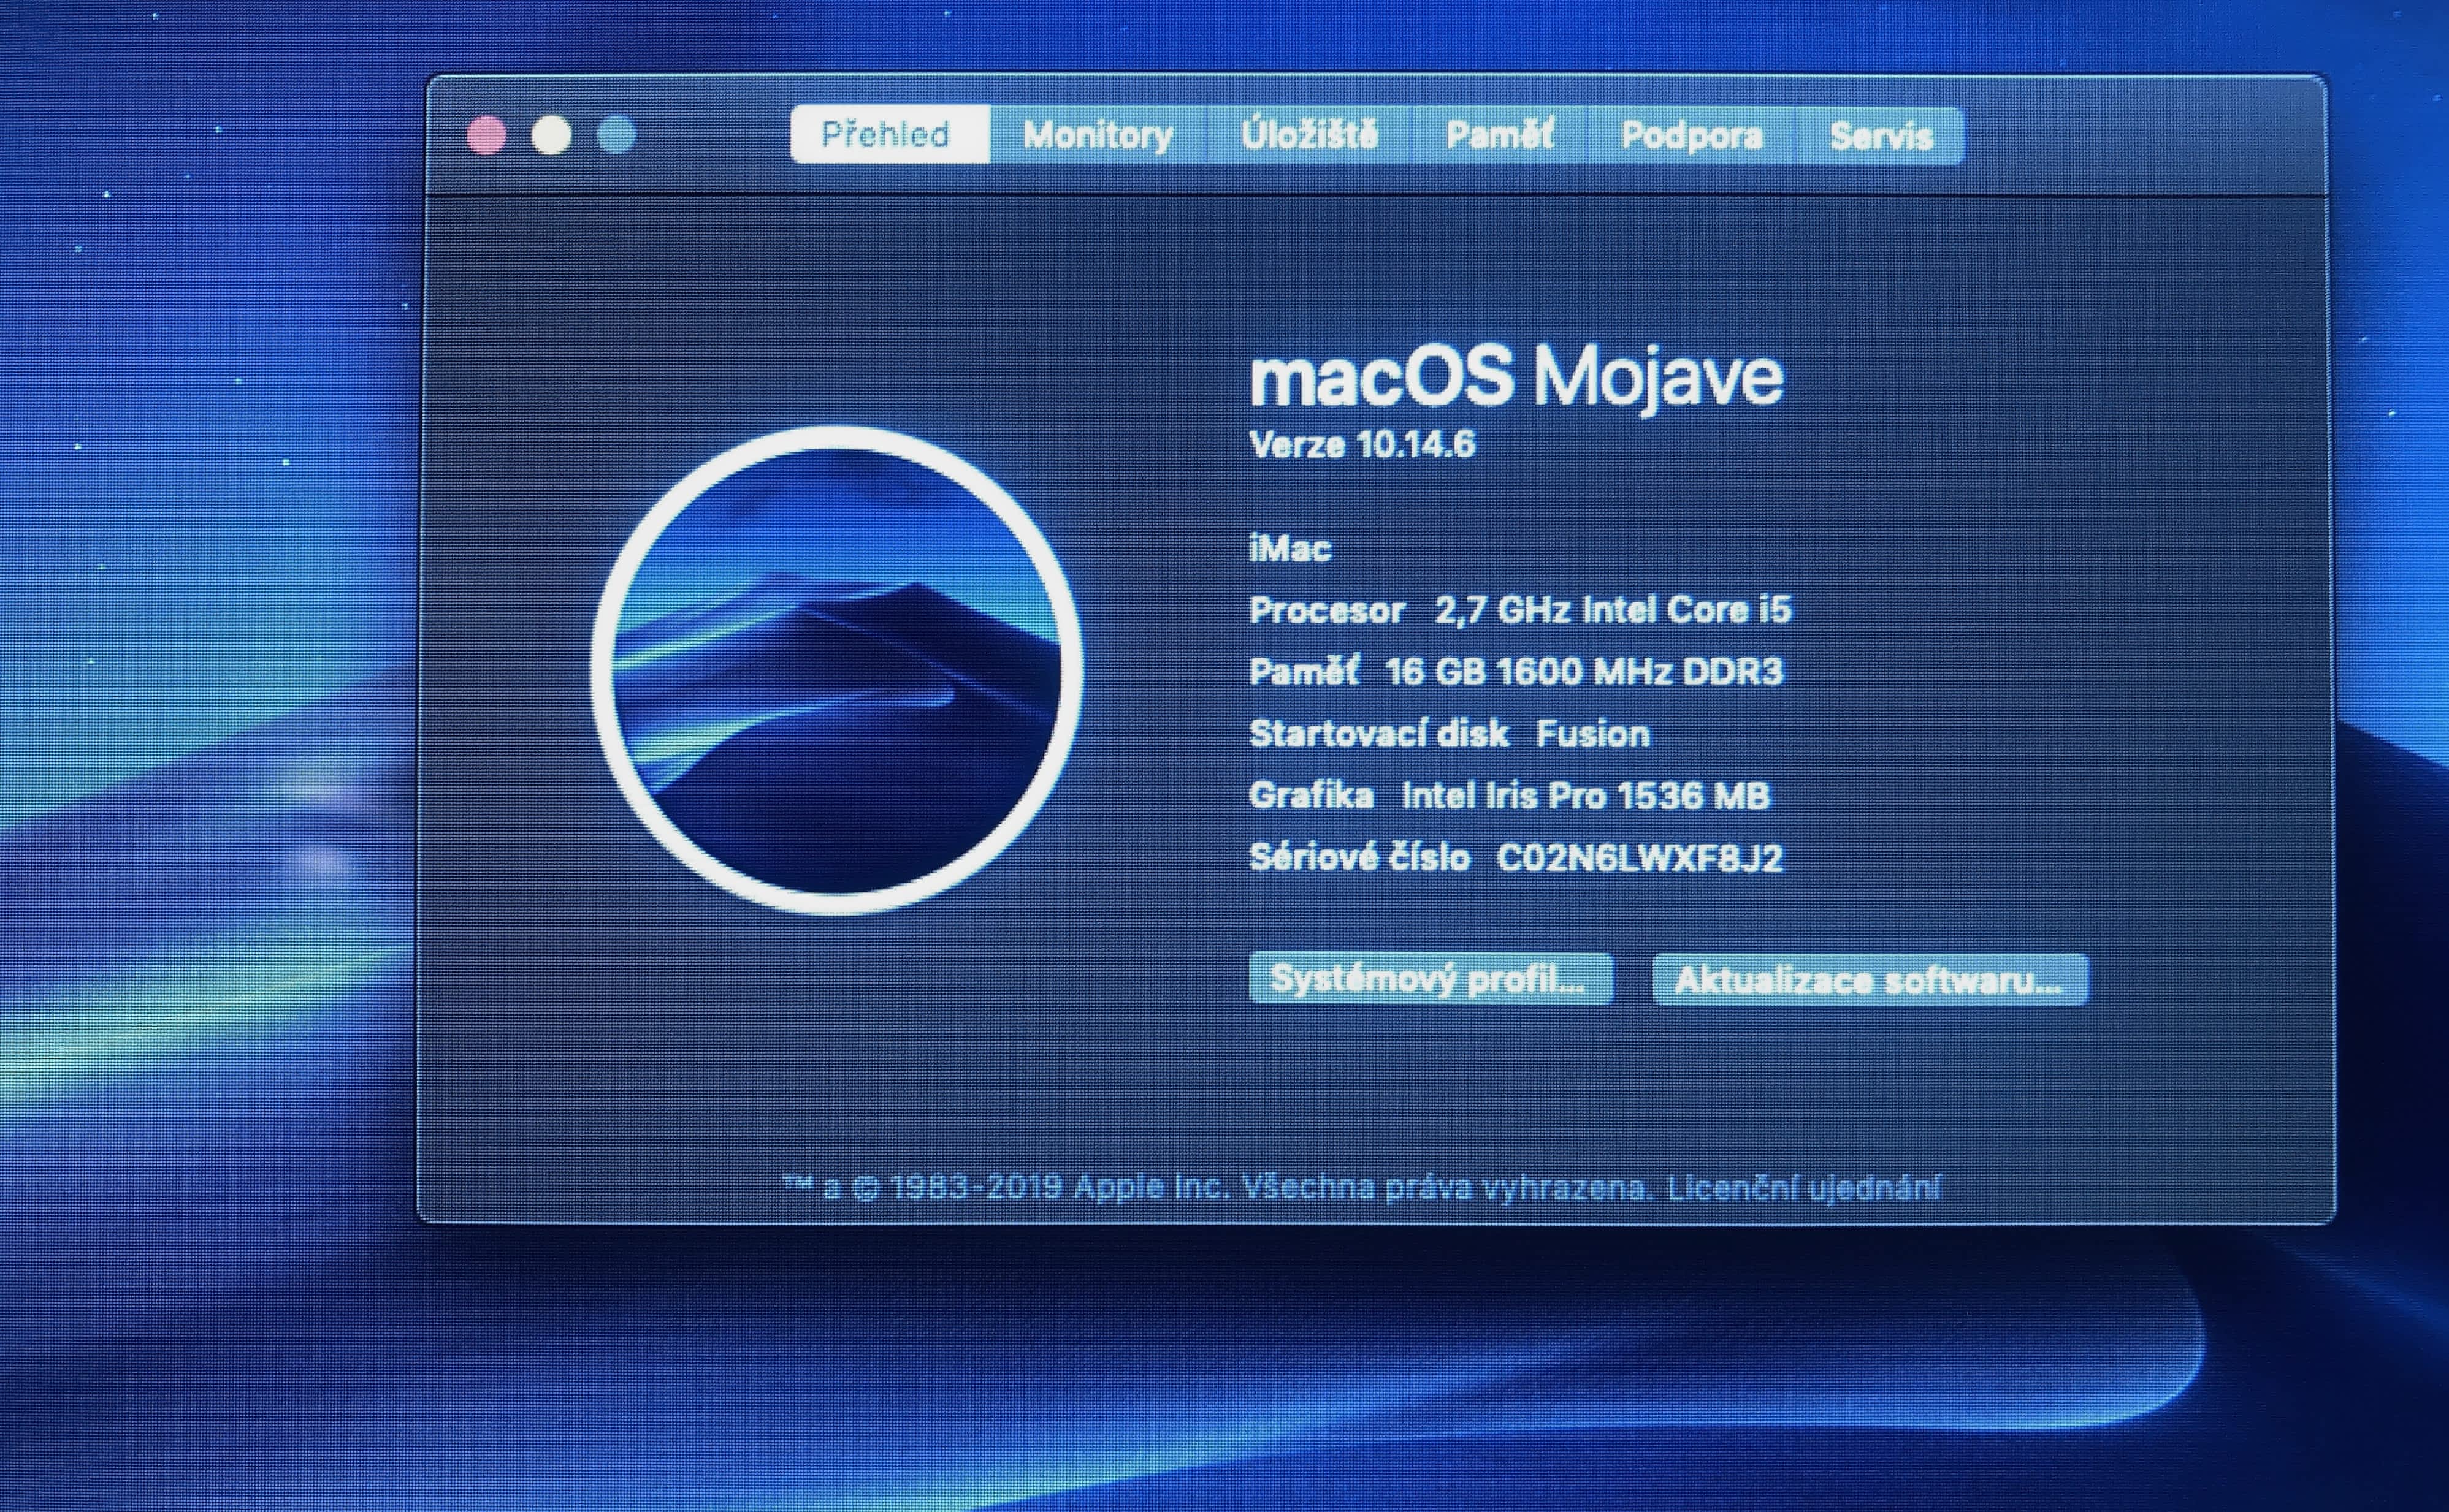Open the Licenční ujednání link
This screenshot has width=2449, height=1512.
click(1803, 1187)
